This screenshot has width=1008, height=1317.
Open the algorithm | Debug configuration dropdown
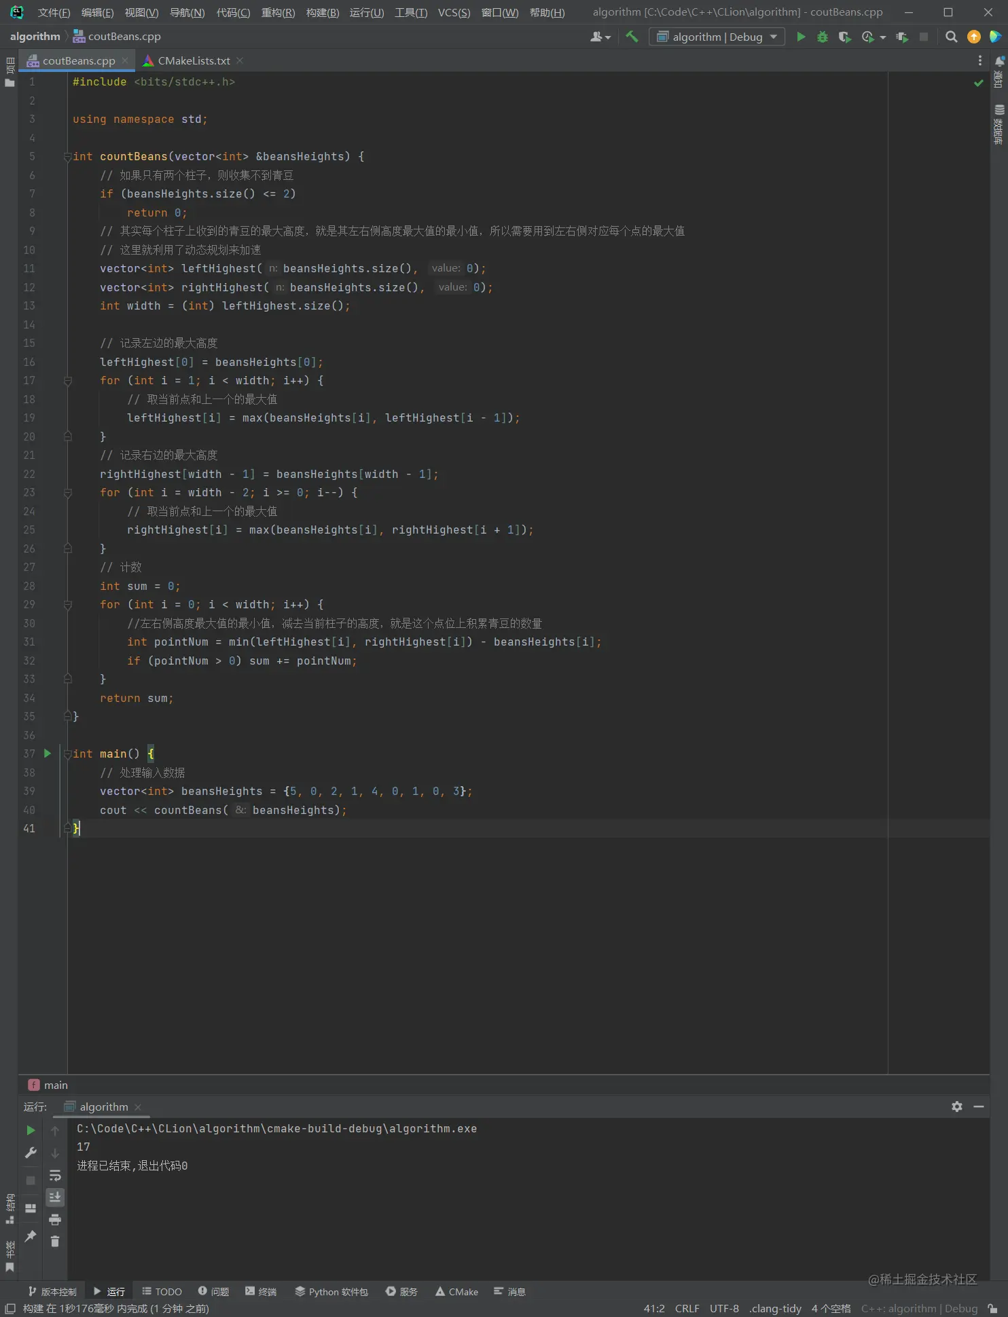717,37
